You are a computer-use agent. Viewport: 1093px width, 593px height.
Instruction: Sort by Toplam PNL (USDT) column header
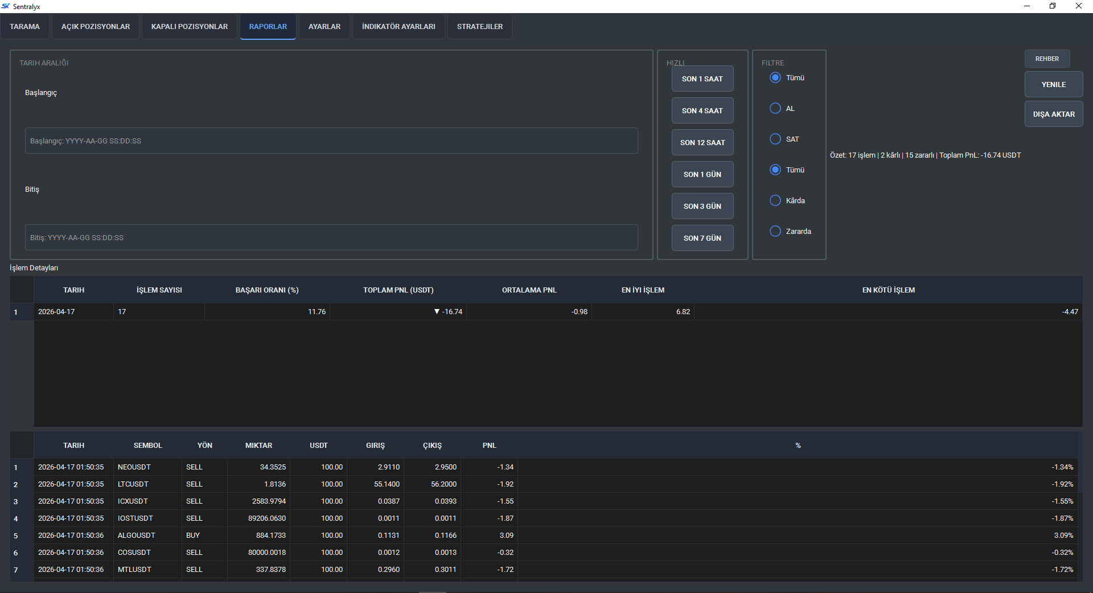(398, 290)
